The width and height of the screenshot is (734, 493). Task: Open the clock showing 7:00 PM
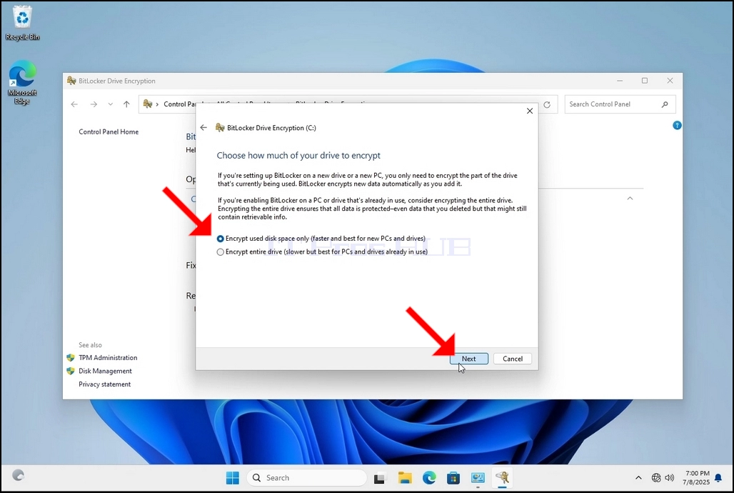(697, 477)
